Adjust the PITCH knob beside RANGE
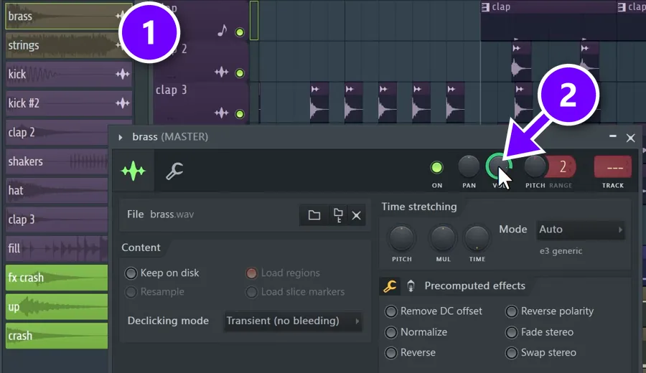 (535, 166)
